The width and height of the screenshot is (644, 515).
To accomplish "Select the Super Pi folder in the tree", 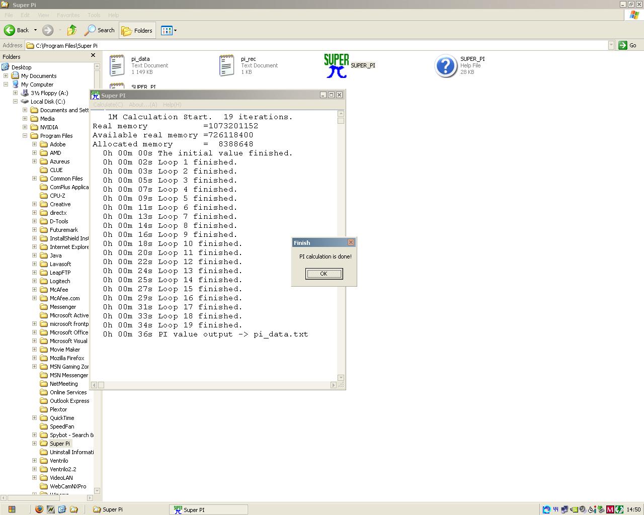I will 60,444.
